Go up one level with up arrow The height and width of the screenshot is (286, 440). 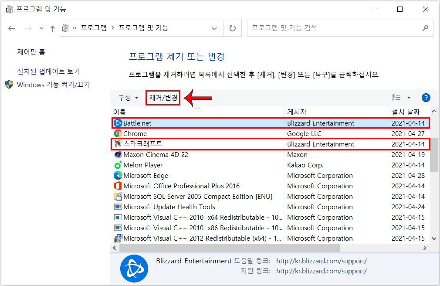pos(52,28)
